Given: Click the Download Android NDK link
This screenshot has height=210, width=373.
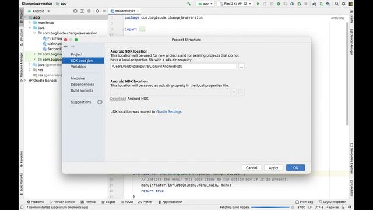Looking at the screenshot, I should point(118,99).
